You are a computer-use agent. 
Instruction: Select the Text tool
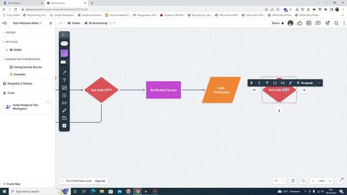[x=64, y=80]
